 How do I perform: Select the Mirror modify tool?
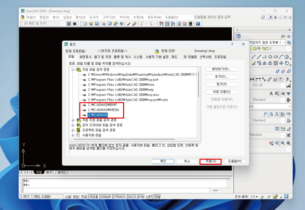click(265, 63)
